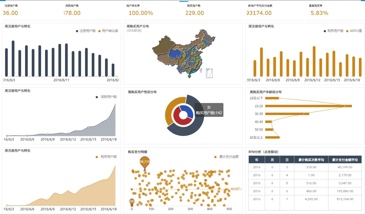Click the 46387 average line label
The width and height of the screenshot is (365, 214).
(236, 189)
